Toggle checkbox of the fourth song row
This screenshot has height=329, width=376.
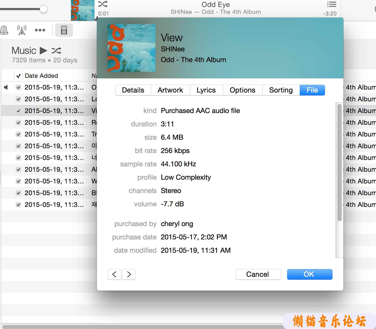[18, 122]
